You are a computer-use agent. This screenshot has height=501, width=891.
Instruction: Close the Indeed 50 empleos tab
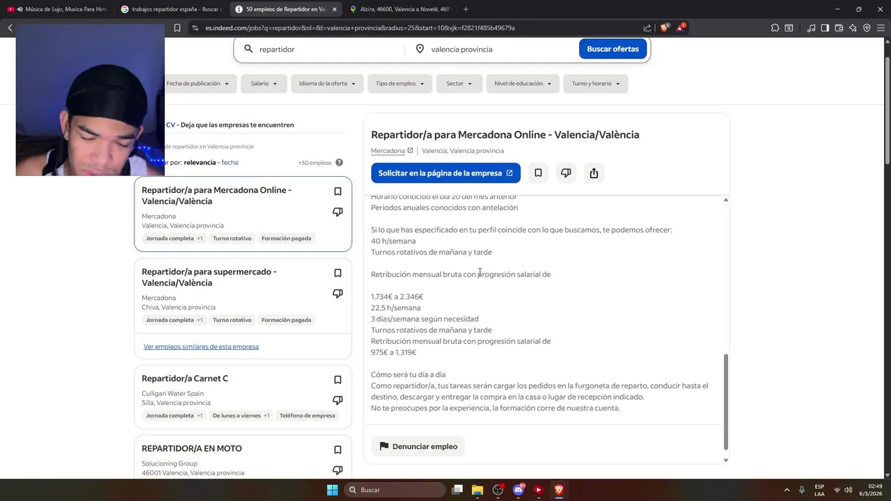coord(334,9)
